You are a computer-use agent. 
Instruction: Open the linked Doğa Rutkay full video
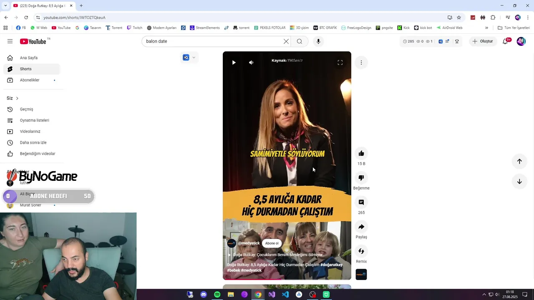click(275, 255)
